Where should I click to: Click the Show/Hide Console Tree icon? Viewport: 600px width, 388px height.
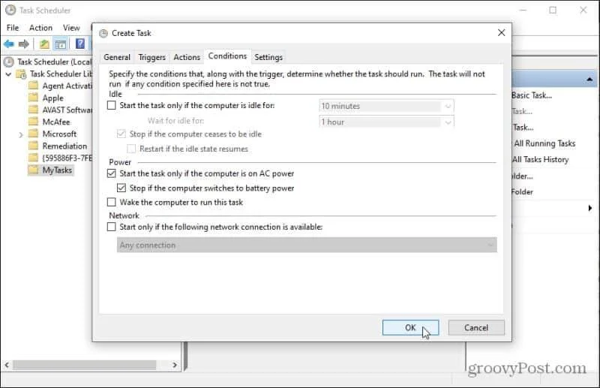61,44
